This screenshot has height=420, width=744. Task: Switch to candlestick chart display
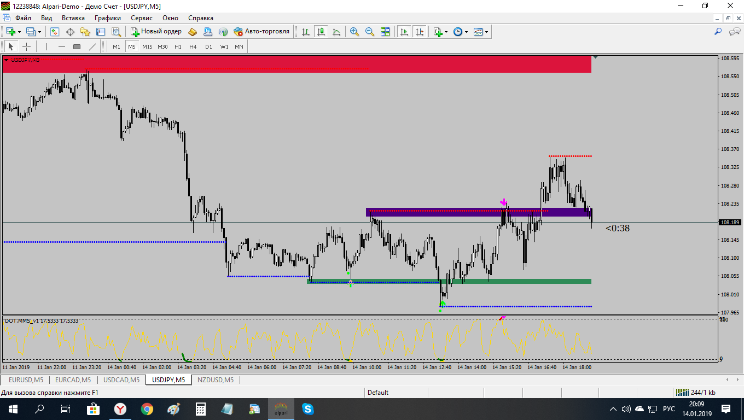(x=321, y=32)
